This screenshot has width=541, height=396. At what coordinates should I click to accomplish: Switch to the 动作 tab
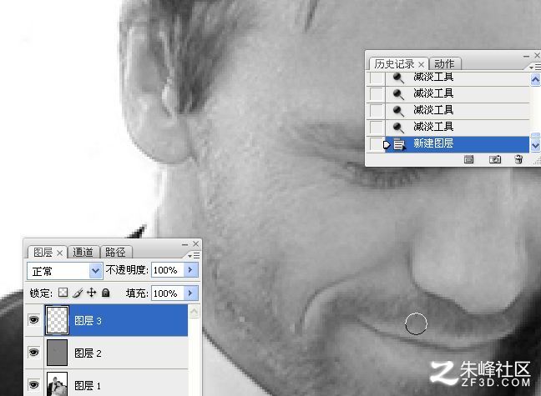coord(444,64)
